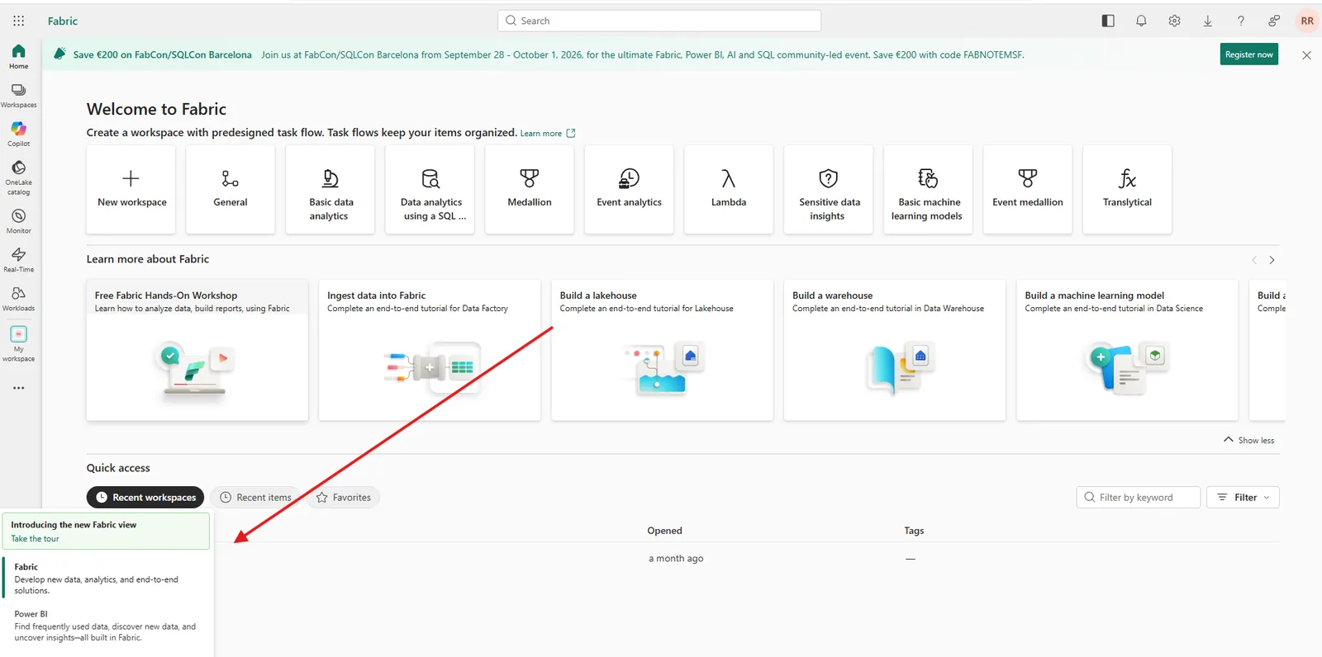The height and width of the screenshot is (657, 1322).
Task: Click Take the tour link
Action: coord(35,539)
